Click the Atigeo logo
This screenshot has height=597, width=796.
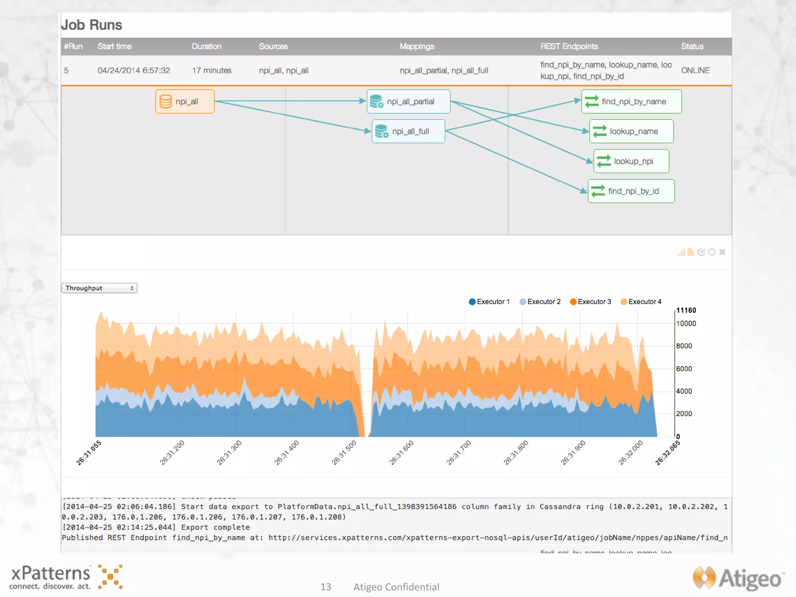(738, 578)
